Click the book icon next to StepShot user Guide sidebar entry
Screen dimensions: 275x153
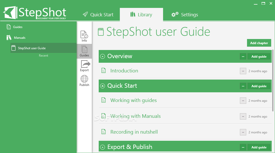tap(13, 48)
